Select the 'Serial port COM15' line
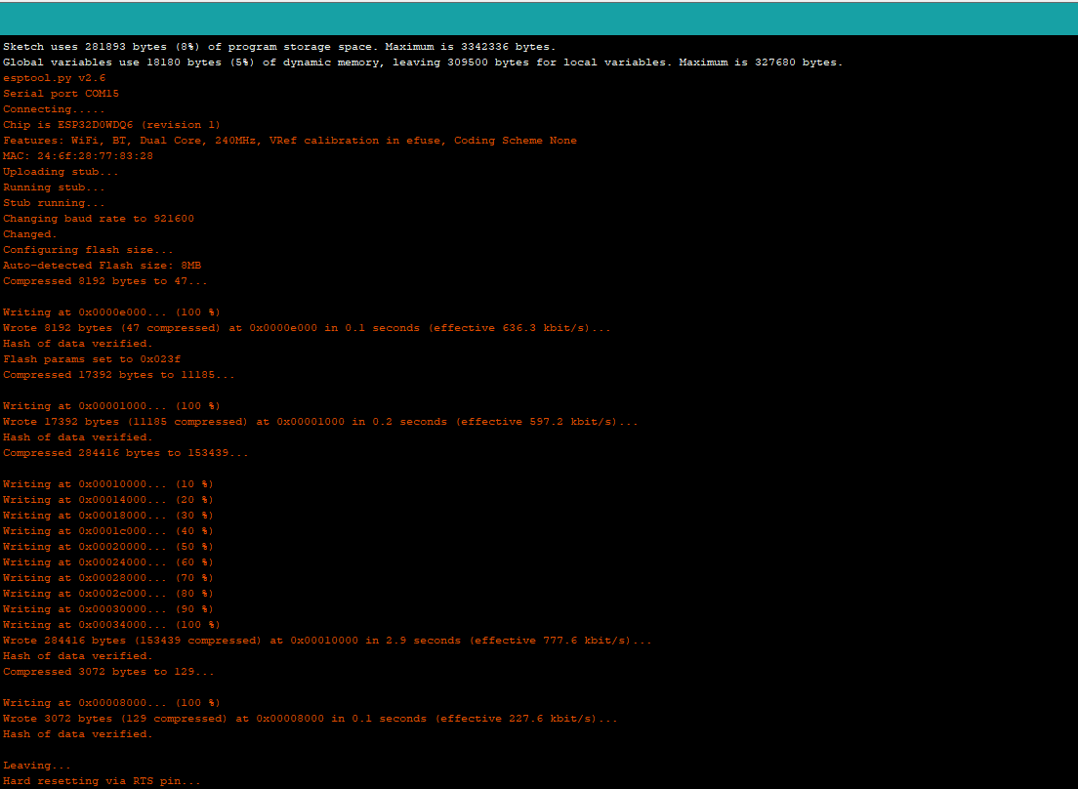Screen dimensions: 1078x789 (x=61, y=94)
